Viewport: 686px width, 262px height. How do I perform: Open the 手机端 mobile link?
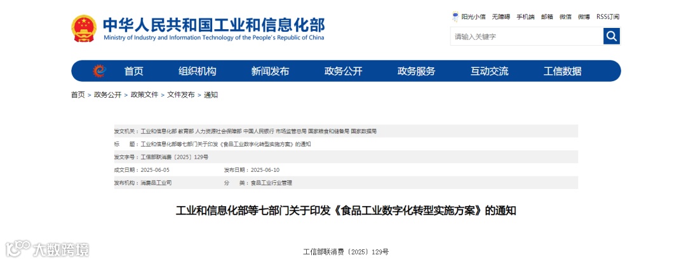pos(525,17)
